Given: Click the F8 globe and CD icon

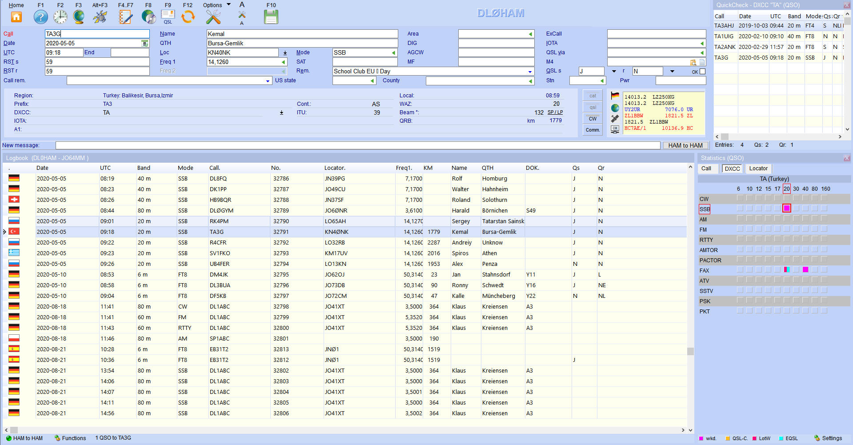Looking at the screenshot, I should [x=148, y=17].
